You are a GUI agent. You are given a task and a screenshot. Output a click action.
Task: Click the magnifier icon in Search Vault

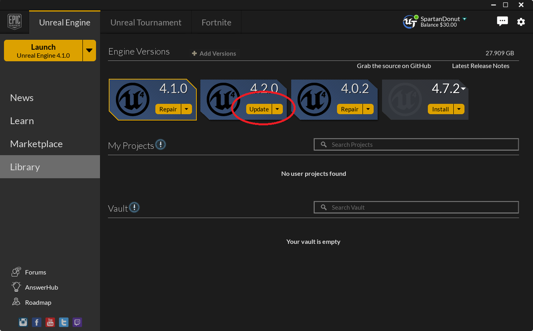324,207
